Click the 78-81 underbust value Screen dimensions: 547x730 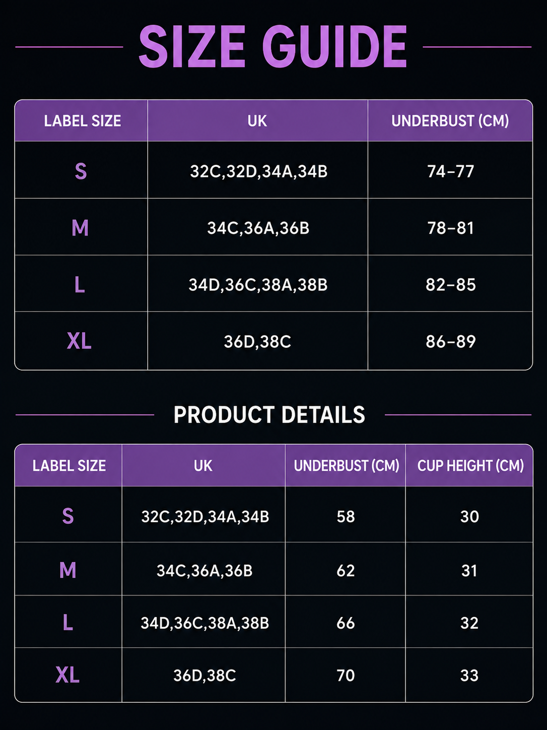451,228
